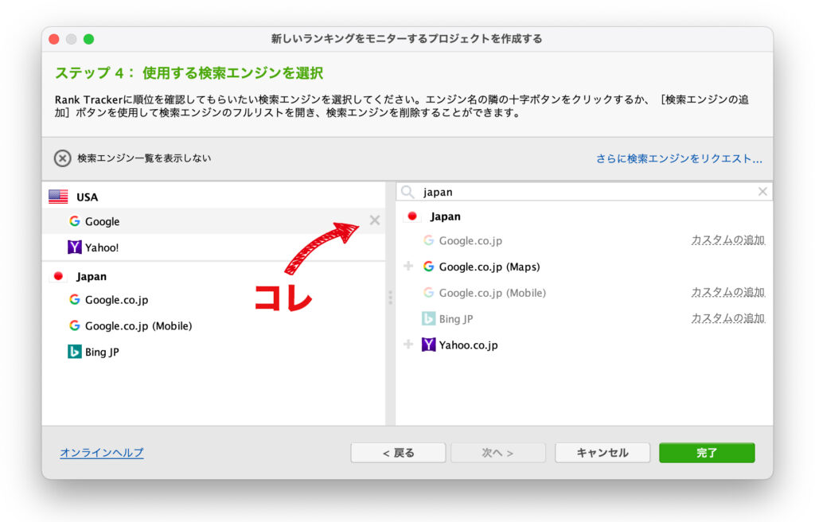
Task: Select Bing JP in the selected engines list
Action: click(213, 352)
